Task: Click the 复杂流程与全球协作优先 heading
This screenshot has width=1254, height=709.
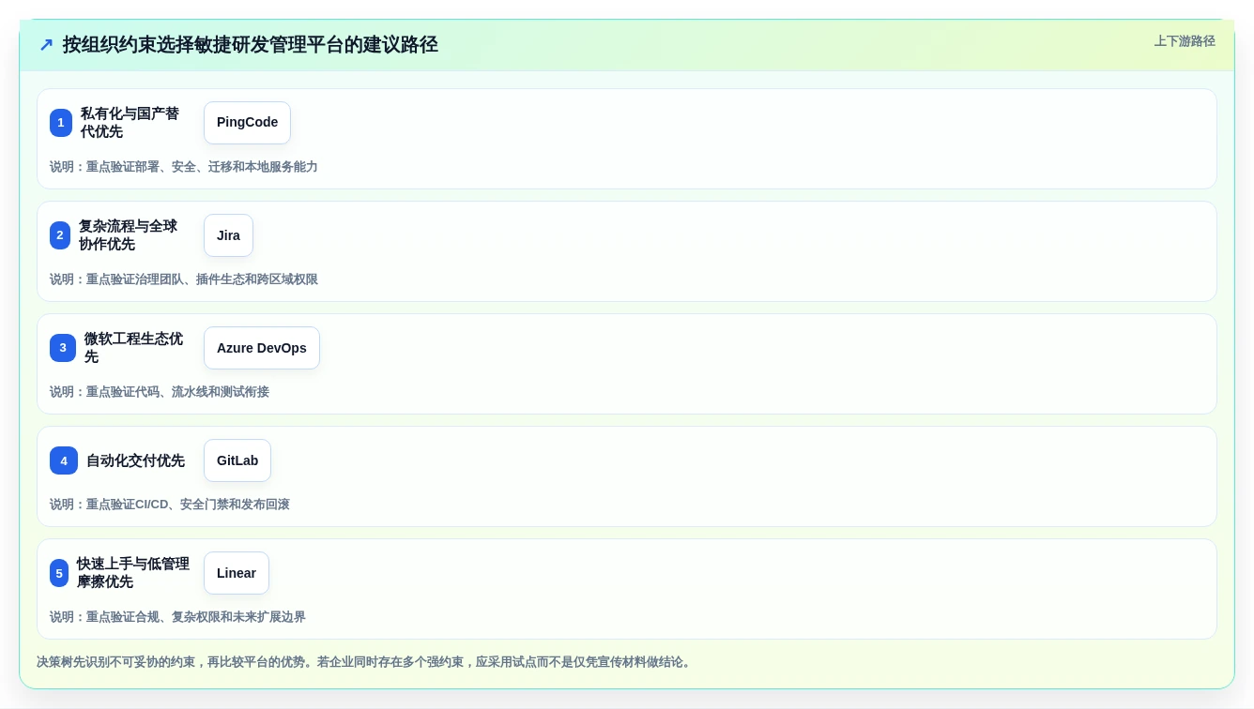Action: (130, 235)
